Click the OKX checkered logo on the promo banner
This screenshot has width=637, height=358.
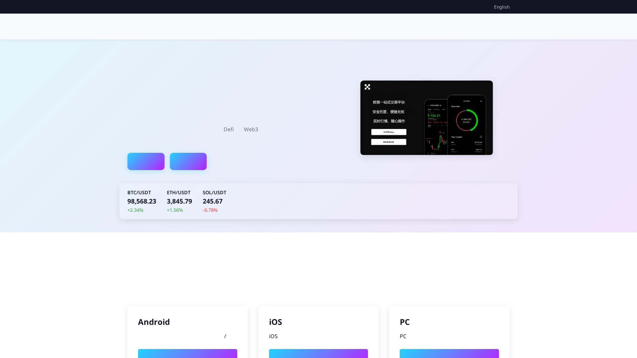pyautogui.click(x=367, y=87)
